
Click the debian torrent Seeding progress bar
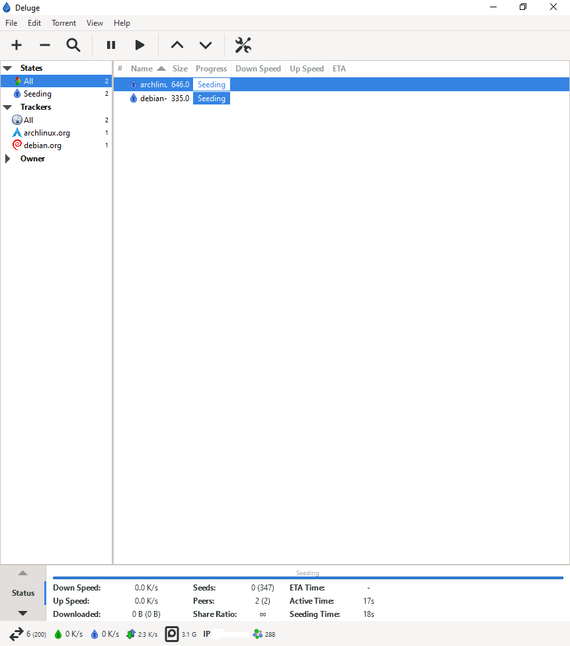(212, 99)
